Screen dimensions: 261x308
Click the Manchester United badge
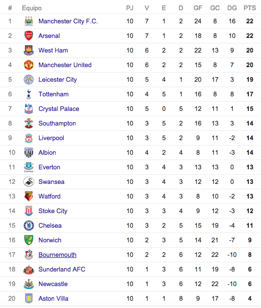click(x=29, y=65)
